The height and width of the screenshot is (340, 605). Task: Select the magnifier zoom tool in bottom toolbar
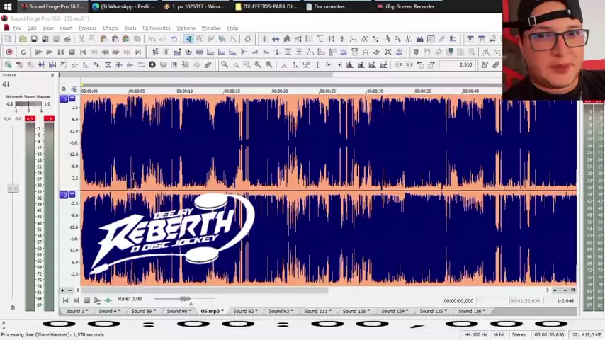click(x=225, y=64)
